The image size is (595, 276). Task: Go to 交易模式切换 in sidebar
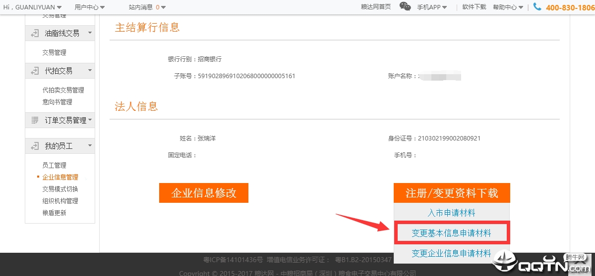click(x=60, y=189)
